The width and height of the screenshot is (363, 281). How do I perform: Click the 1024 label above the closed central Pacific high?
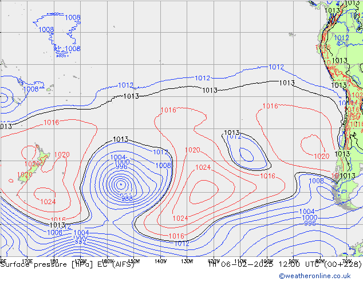(x=203, y=167)
